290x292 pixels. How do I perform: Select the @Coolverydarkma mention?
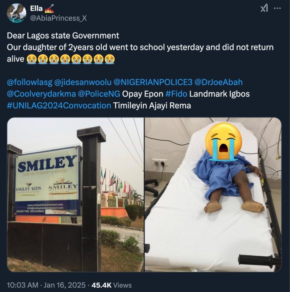[x=39, y=94]
